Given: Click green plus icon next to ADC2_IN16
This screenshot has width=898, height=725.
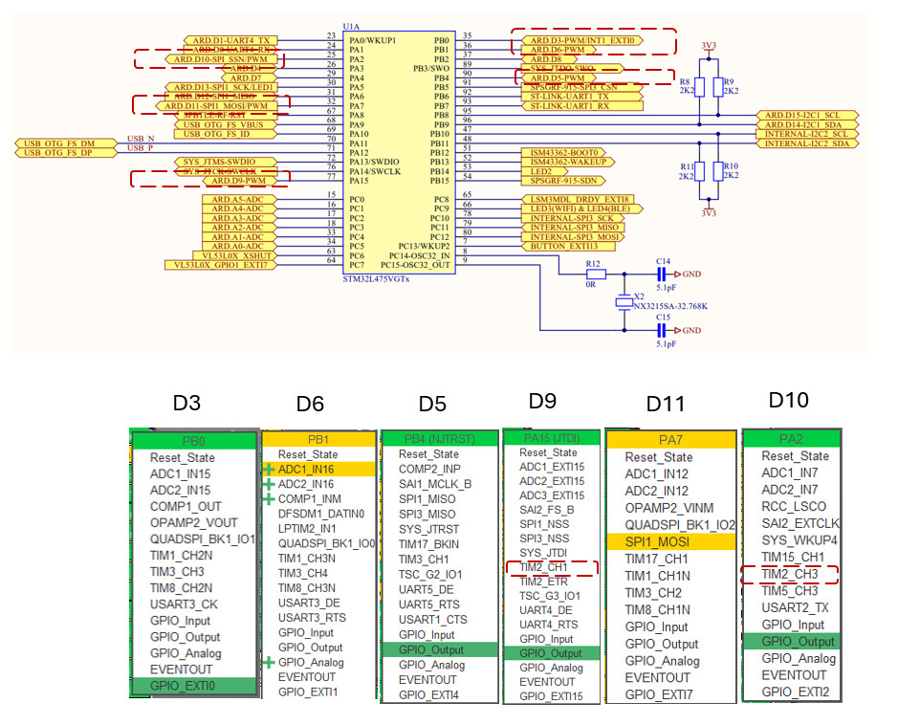Looking at the screenshot, I should coord(270,484).
